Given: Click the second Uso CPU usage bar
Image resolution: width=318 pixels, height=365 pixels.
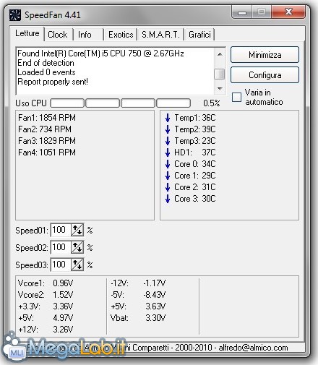Looking at the screenshot, I should 103,103.
